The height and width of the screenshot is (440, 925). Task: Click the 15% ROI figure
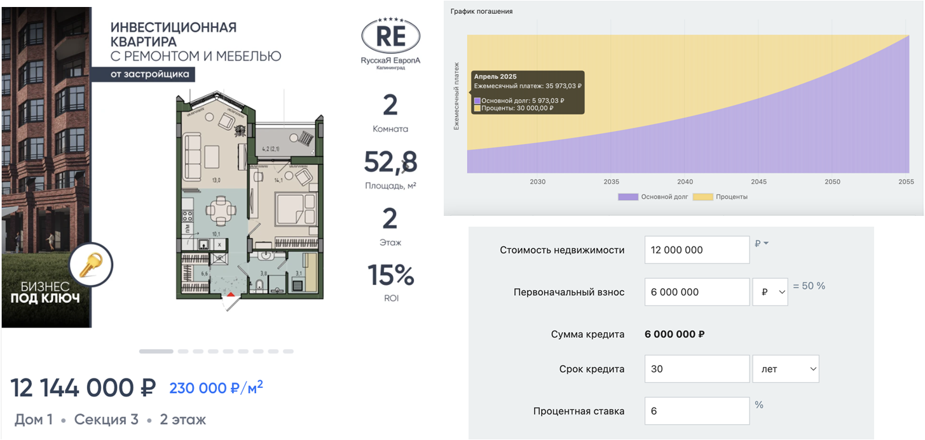click(x=390, y=276)
